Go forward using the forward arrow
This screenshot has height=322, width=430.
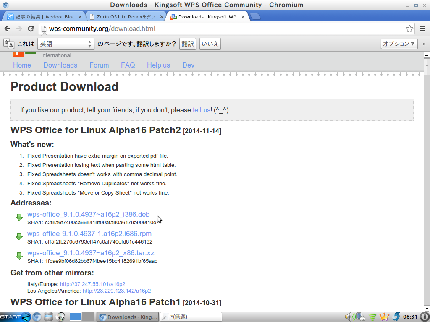[19, 29]
